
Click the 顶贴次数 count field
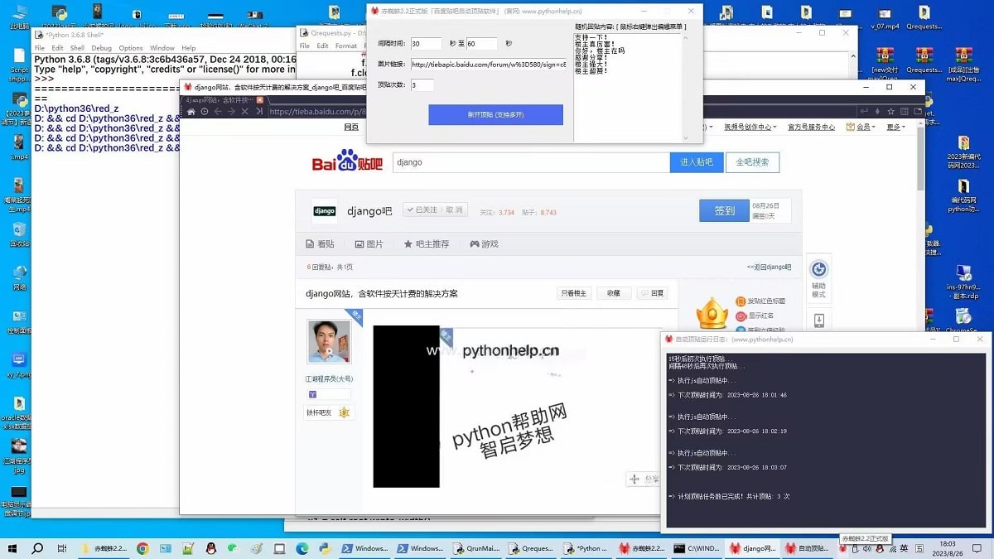click(x=422, y=84)
